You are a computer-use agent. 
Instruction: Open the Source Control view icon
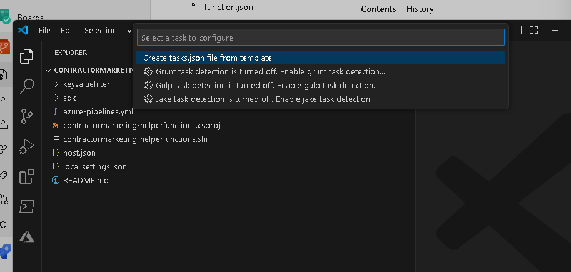[x=27, y=116]
